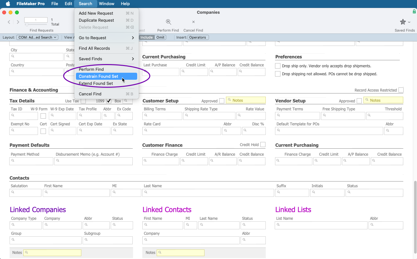417x259 pixels.
Task: Close the open Search menu
Action: click(85, 4)
